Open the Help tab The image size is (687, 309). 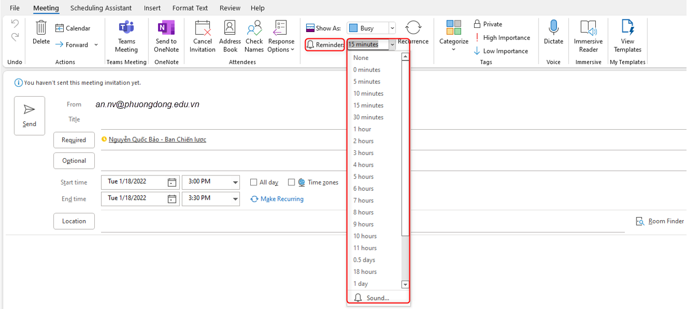click(x=258, y=8)
